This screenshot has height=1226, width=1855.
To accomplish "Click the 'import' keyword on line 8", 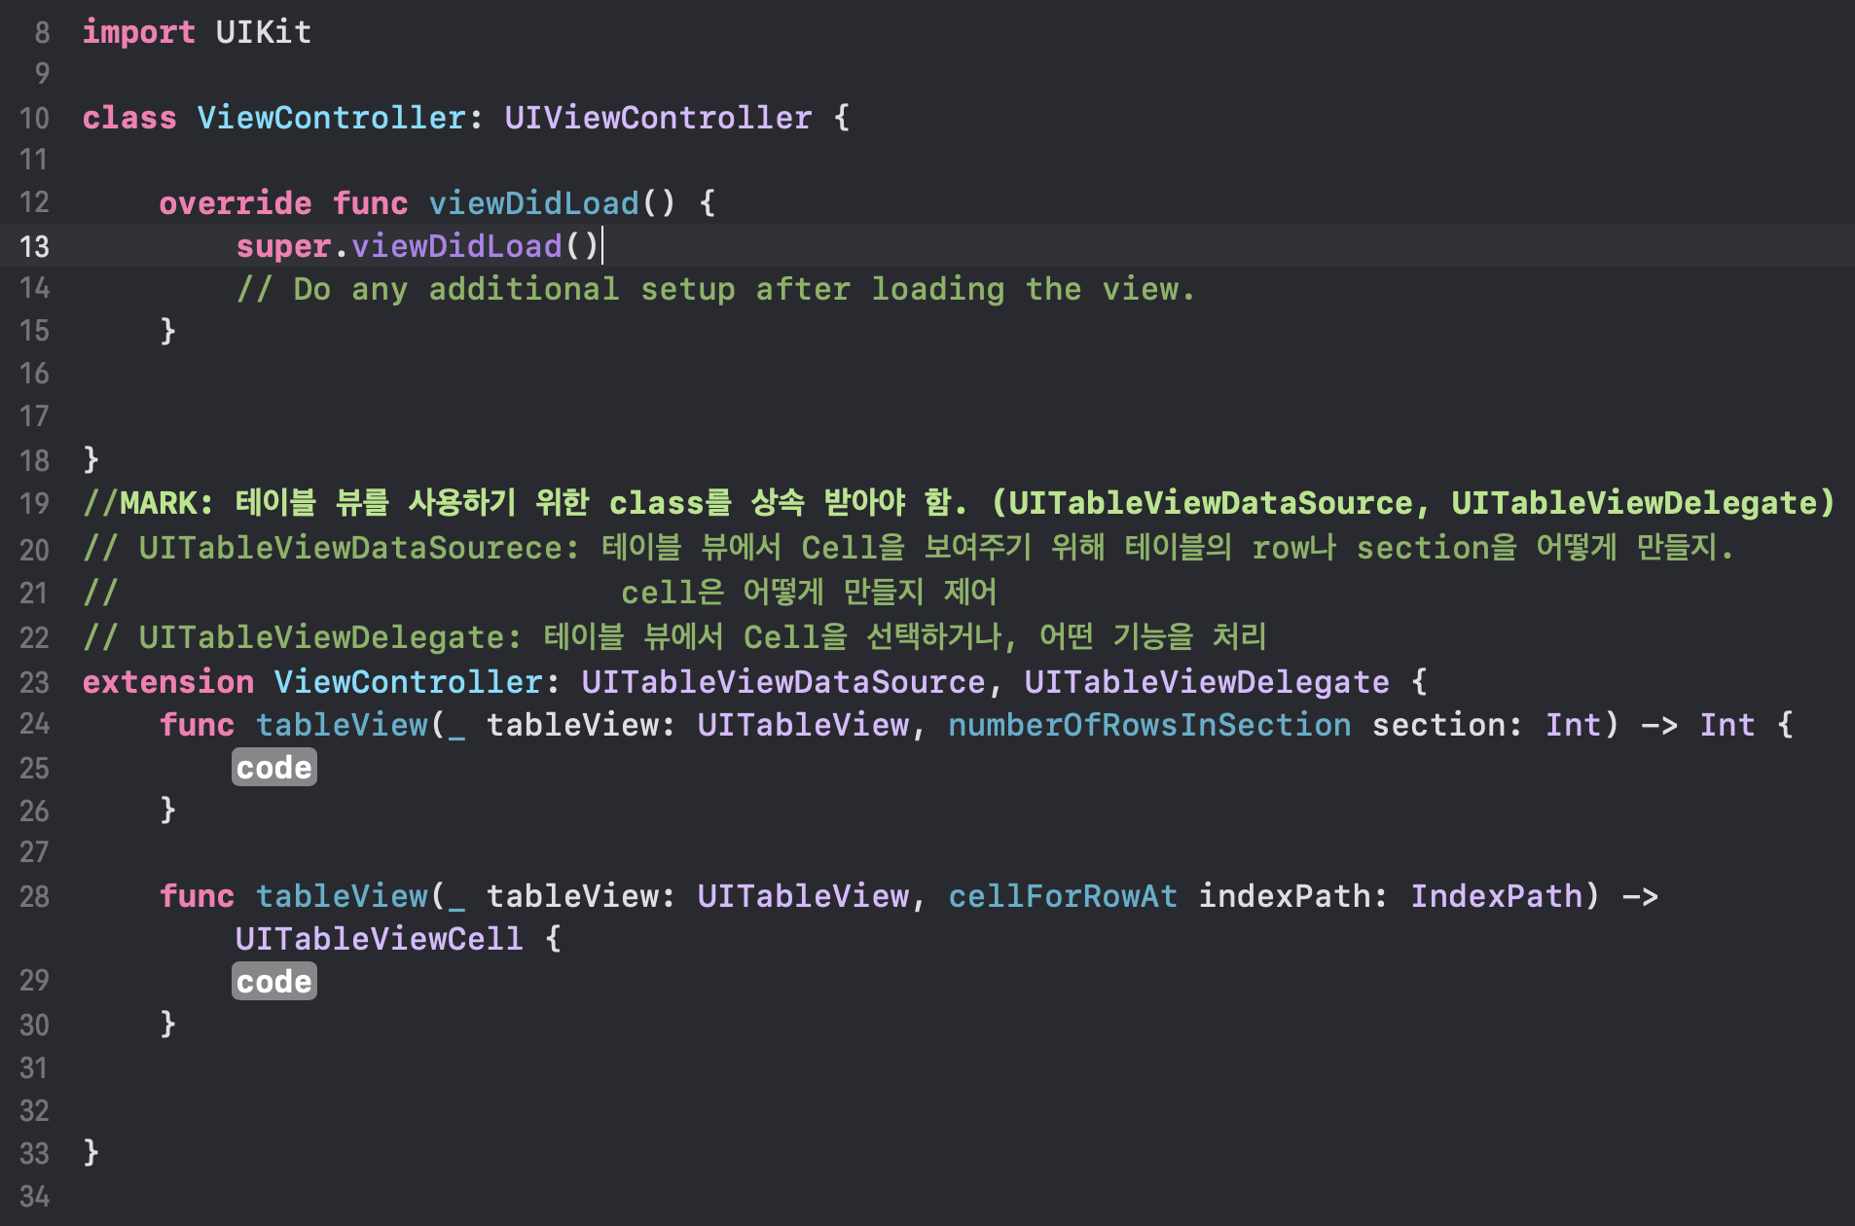I will (138, 32).
